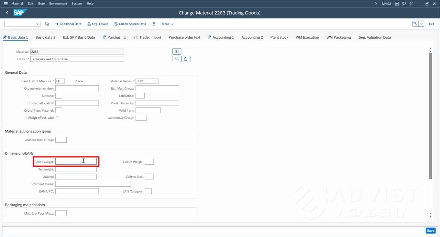
Task: Click the information icon next to Material
Action: (x=177, y=52)
